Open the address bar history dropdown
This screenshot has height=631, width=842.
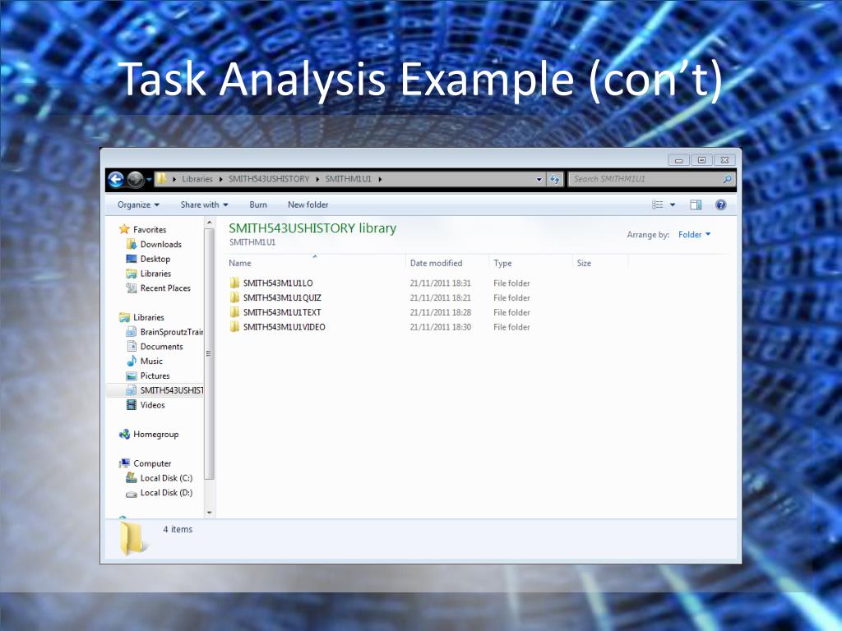click(x=539, y=179)
